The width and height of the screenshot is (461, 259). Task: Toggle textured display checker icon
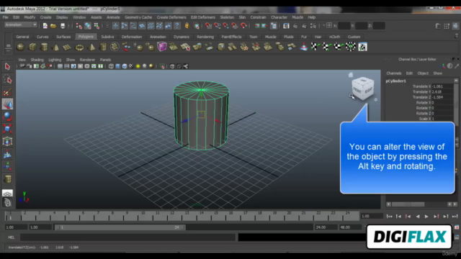click(x=131, y=66)
